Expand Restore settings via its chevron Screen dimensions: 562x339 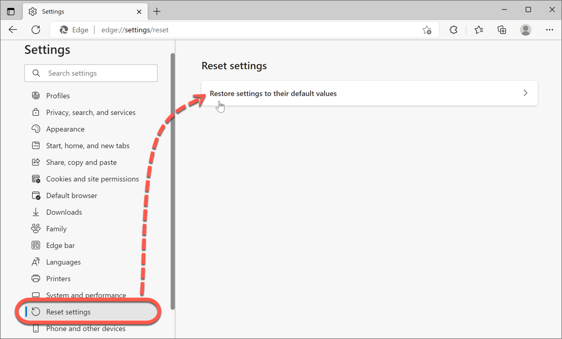point(525,93)
